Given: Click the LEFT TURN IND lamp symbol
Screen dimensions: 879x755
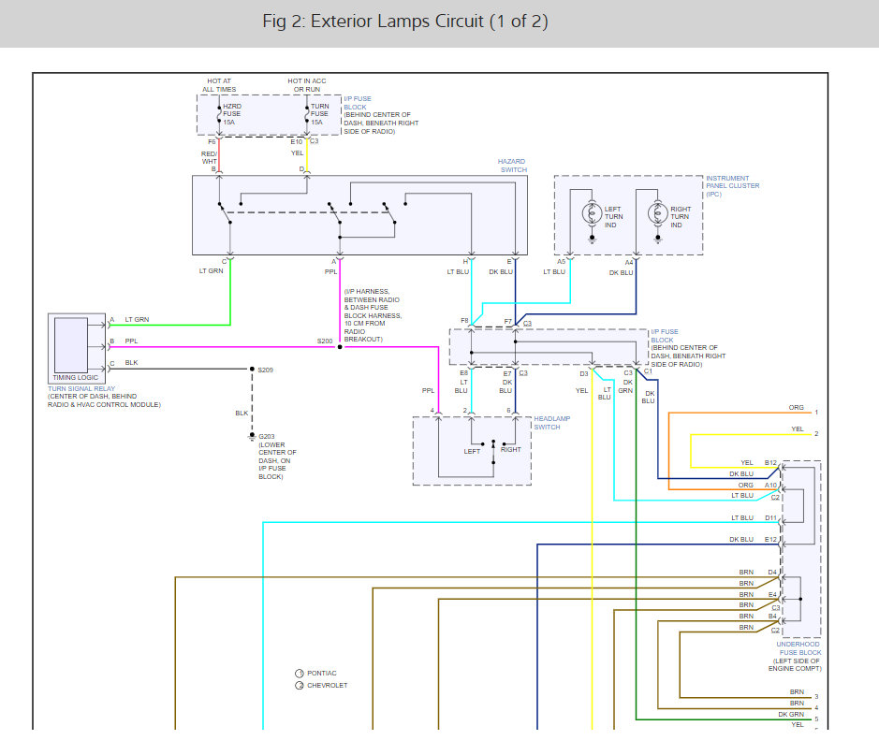Looking at the screenshot, I should (x=592, y=213).
